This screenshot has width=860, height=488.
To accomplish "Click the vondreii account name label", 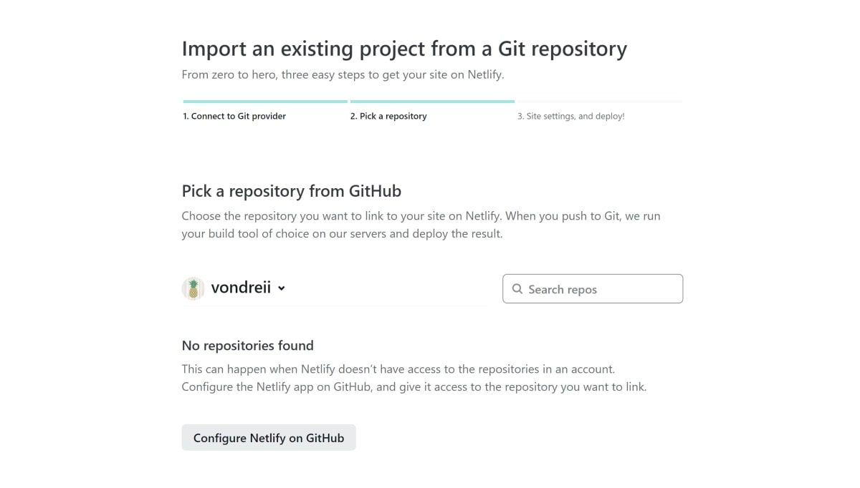I will 242,288.
